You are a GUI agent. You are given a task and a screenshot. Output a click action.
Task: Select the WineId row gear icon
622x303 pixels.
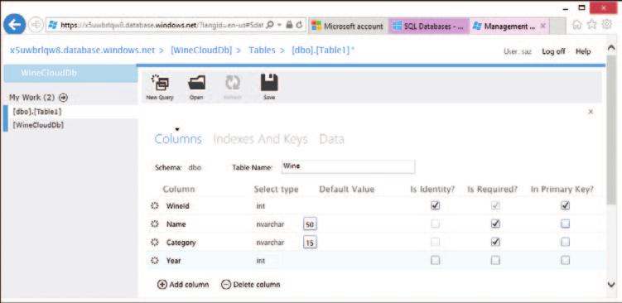coord(155,206)
